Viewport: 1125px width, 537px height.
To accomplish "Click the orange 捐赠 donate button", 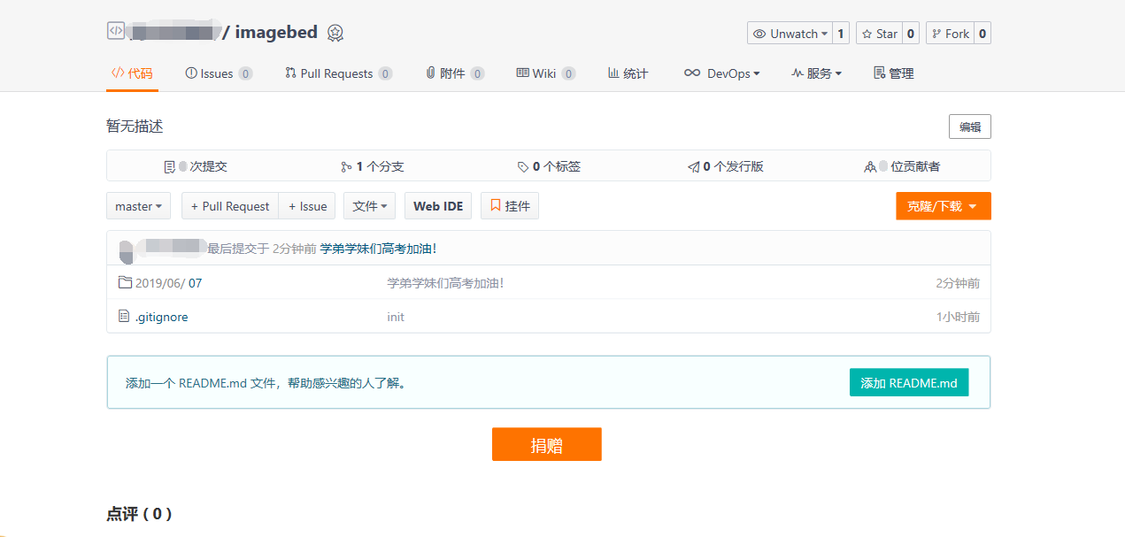I will (x=546, y=444).
